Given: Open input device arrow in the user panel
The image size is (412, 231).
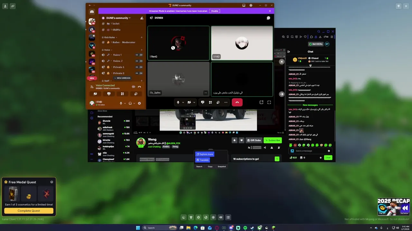Looking at the screenshot, I should (125, 103).
